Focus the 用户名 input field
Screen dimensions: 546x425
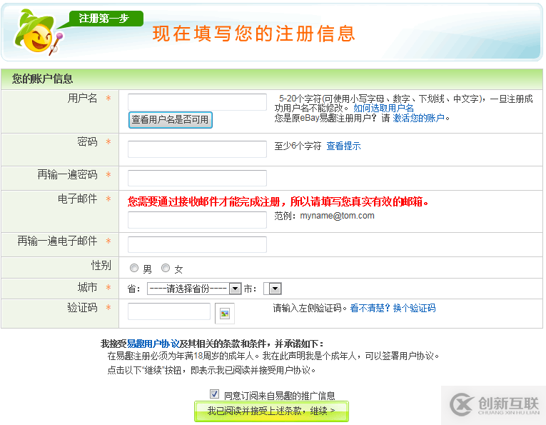pos(197,102)
